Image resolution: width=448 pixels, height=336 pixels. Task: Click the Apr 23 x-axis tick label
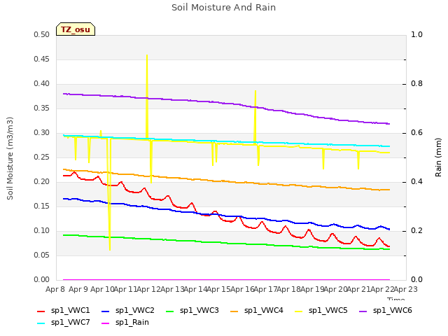tap(405, 289)
